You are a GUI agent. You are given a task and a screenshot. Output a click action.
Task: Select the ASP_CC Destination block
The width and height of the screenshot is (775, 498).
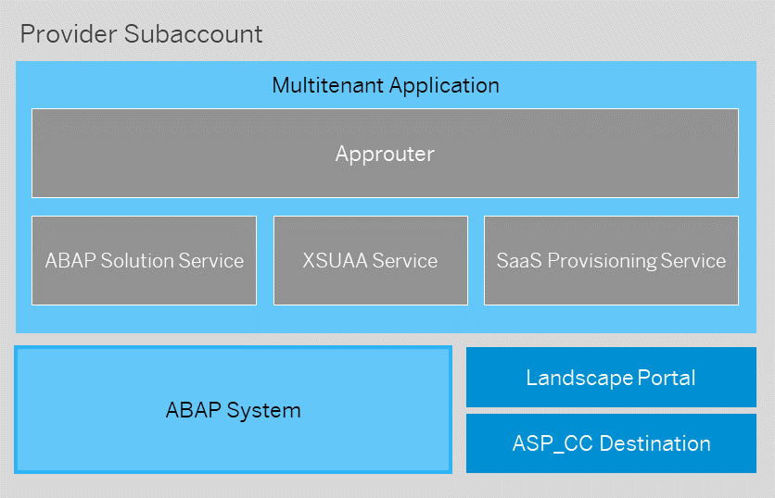coord(612,443)
